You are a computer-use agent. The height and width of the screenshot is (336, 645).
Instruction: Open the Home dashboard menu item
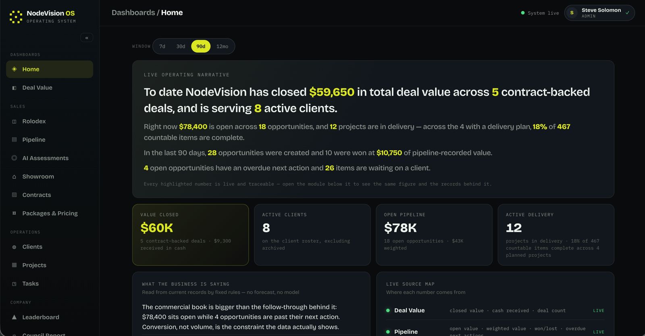[50, 69]
